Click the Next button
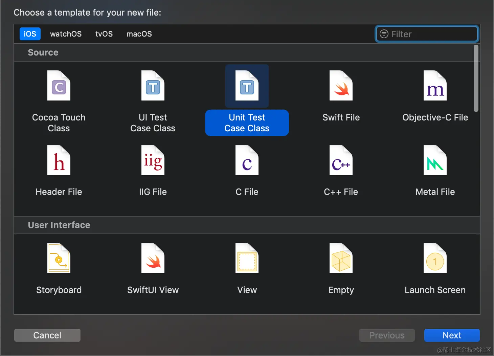This screenshot has width=494, height=356. point(452,335)
